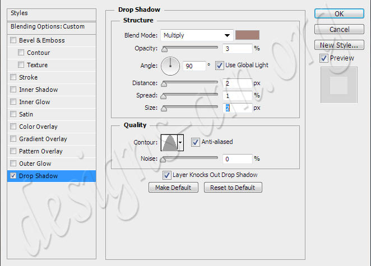Screen dimensions: 371x266
Task: Click the Size value field
Action: 238,108
